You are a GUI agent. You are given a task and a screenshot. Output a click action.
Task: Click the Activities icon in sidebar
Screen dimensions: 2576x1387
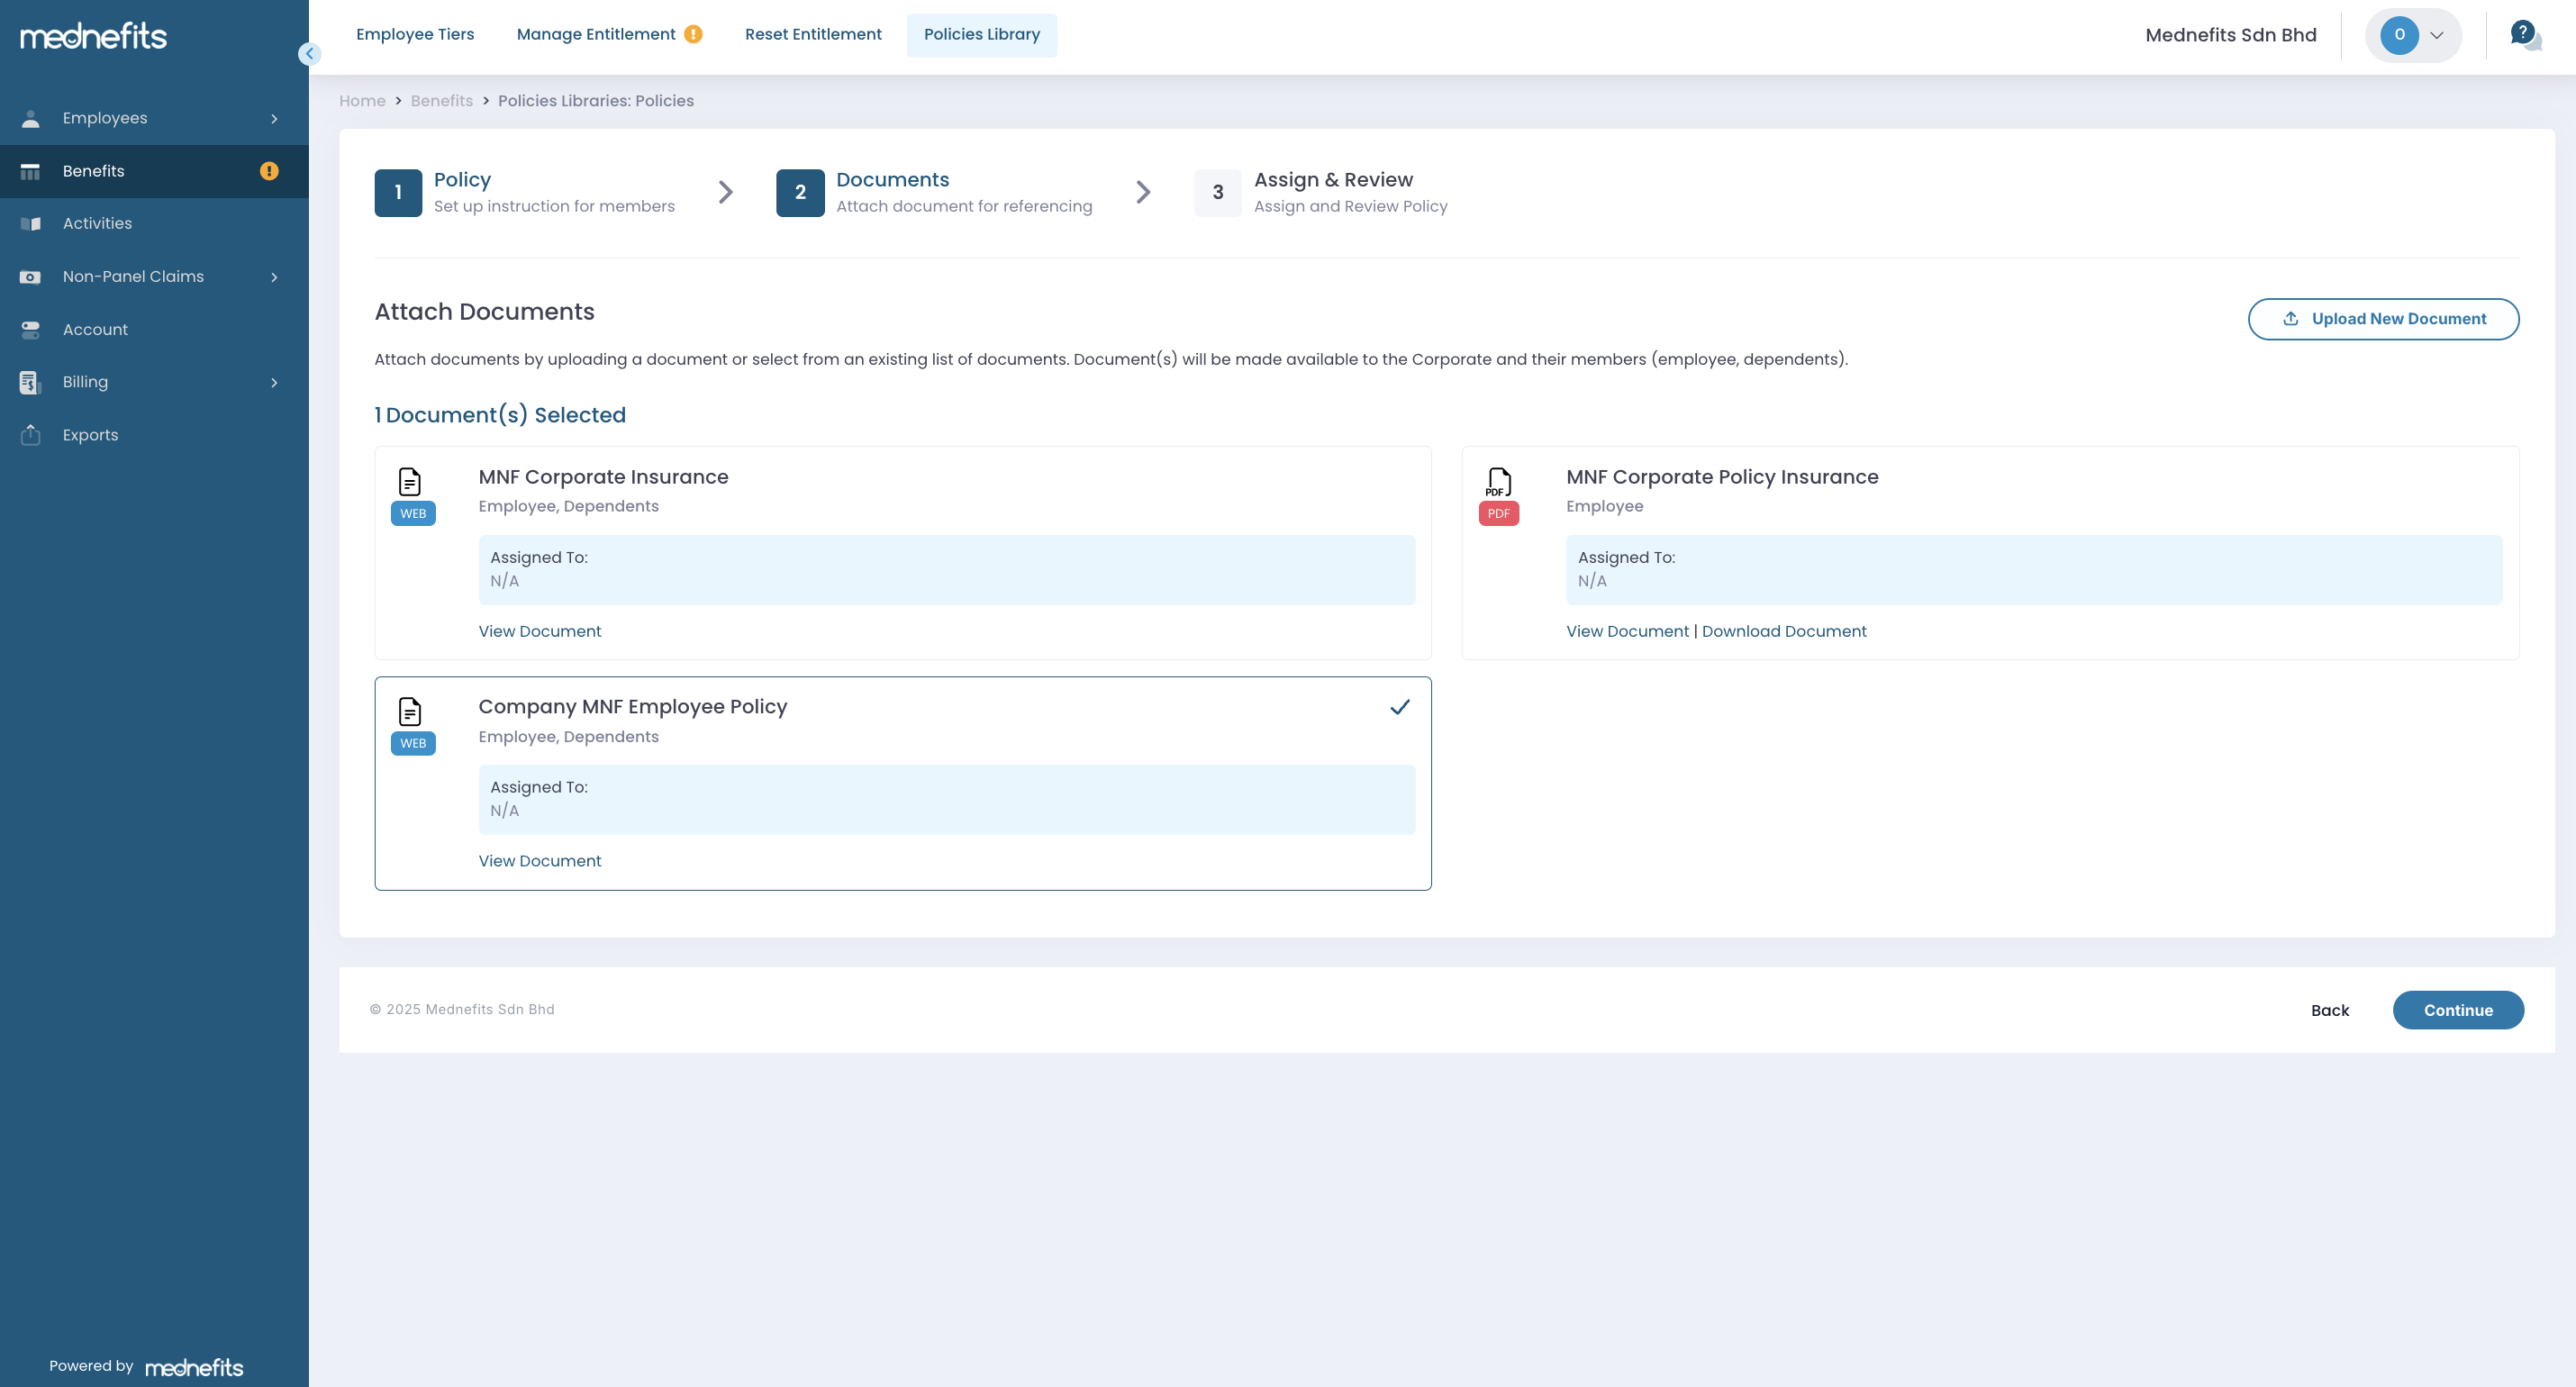(x=31, y=224)
